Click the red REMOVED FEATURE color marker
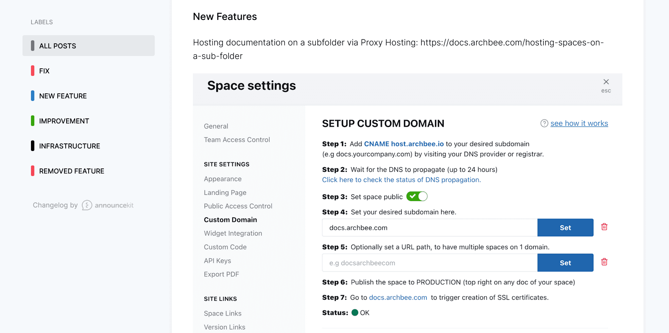Image resolution: width=669 pixels, height=333 pixels. [33, 171]
